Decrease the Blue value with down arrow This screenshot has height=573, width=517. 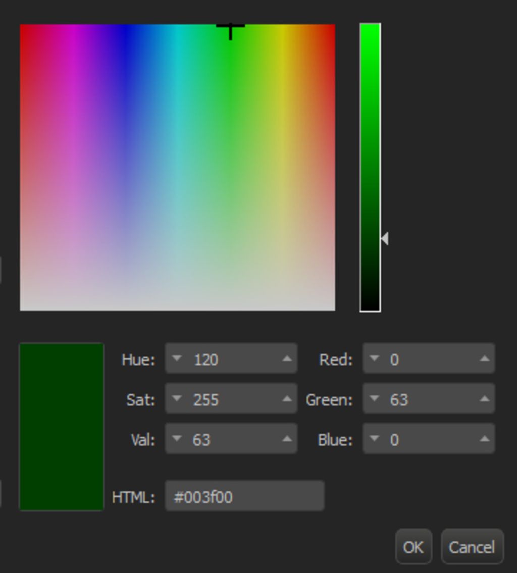point(374,439)
